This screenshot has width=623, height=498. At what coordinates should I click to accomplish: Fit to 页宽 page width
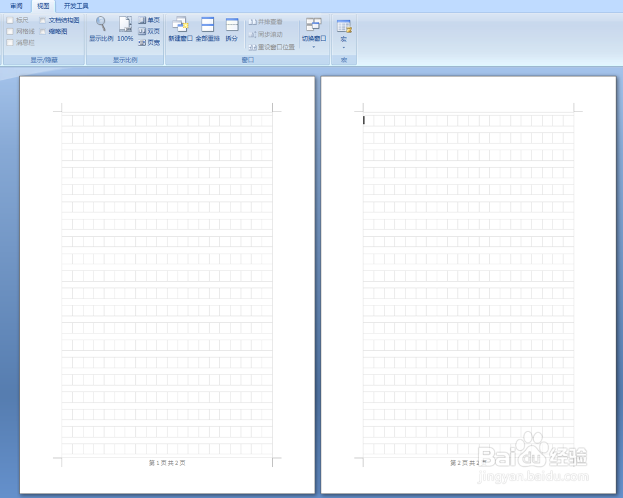coord(149,42)
